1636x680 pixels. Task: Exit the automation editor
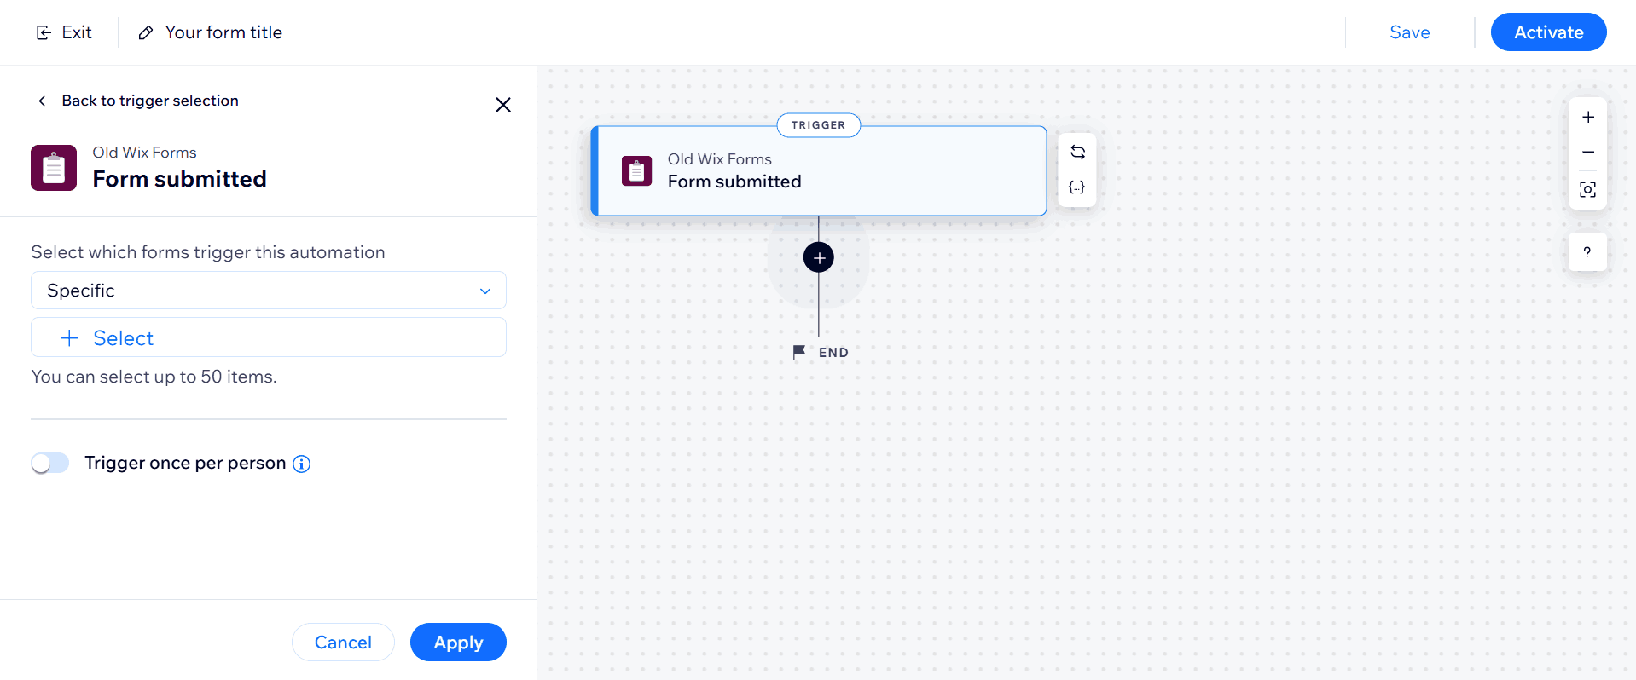pyautogui.click(x=64, y=32)
